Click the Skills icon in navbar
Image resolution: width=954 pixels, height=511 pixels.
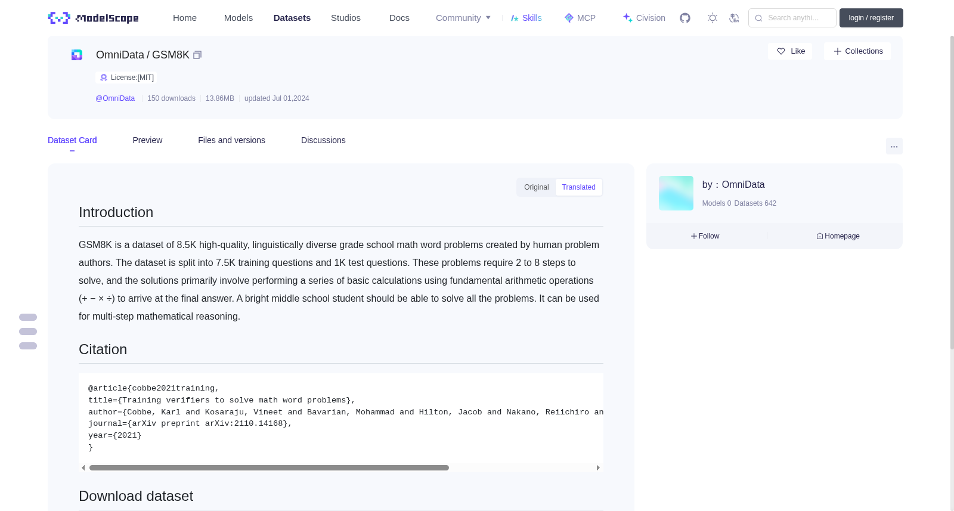(x=515, y=18)
